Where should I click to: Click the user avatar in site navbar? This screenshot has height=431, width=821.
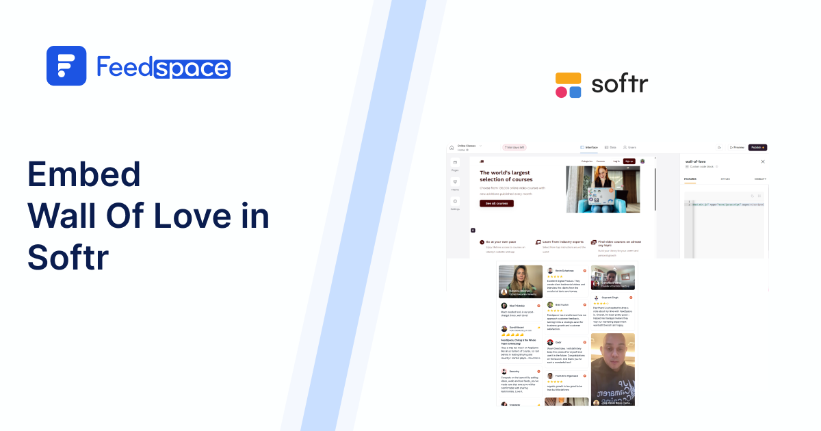point(642,161)
